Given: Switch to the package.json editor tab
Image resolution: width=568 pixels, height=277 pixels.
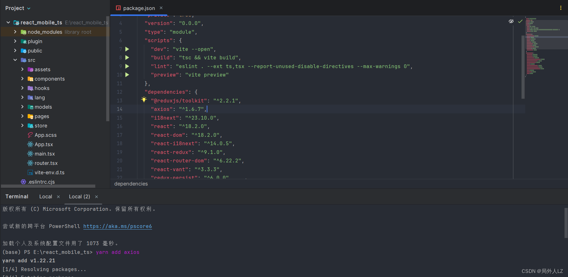Looking at the screenshot, I should (x=139, y=8).
